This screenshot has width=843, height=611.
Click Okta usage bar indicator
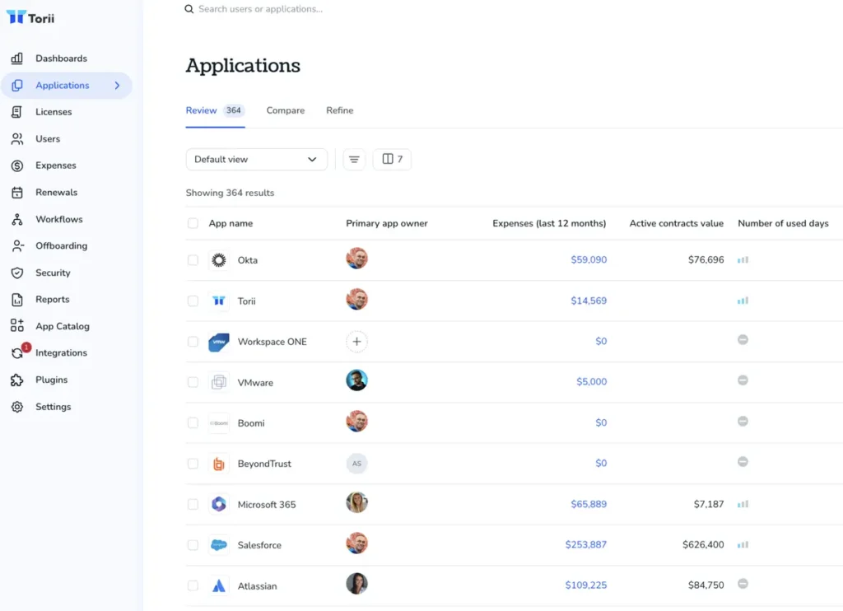743,259
